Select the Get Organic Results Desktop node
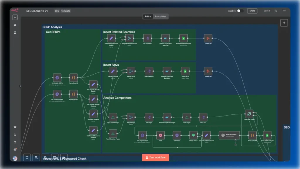Screen dimensions: 300x169 tap(93, 99)
